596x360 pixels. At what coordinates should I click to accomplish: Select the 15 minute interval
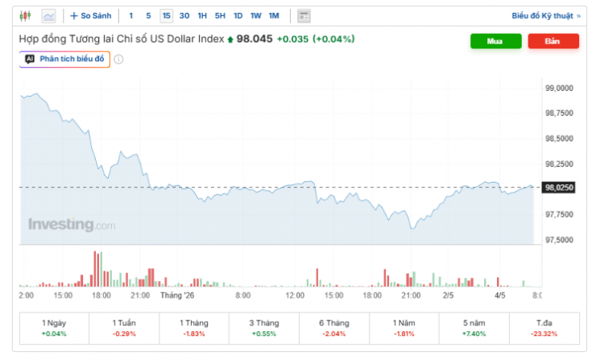pyautogui.click(x=167, y=15)
